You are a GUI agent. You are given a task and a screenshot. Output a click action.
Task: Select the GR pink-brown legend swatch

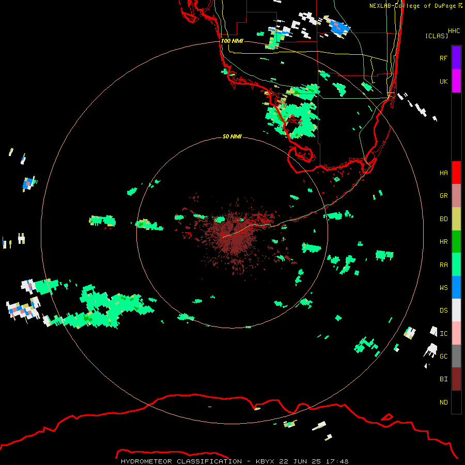[x=456, y=195]
